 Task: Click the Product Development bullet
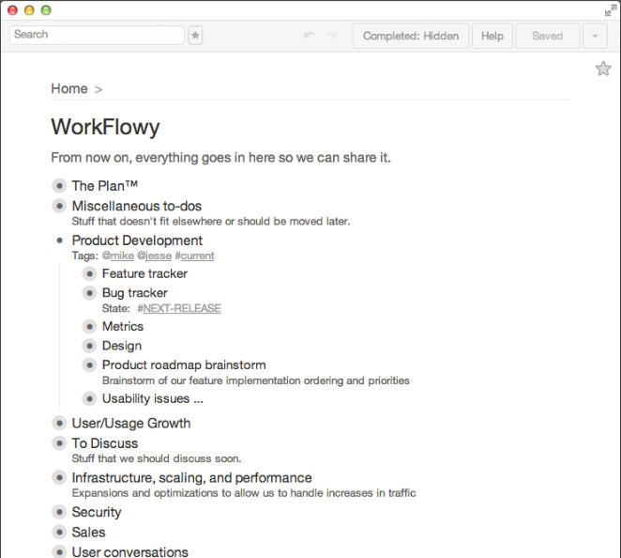[59, 240]
